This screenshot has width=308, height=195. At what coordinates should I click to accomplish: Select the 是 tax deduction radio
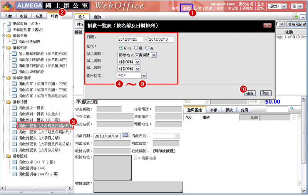click(136, 48)
